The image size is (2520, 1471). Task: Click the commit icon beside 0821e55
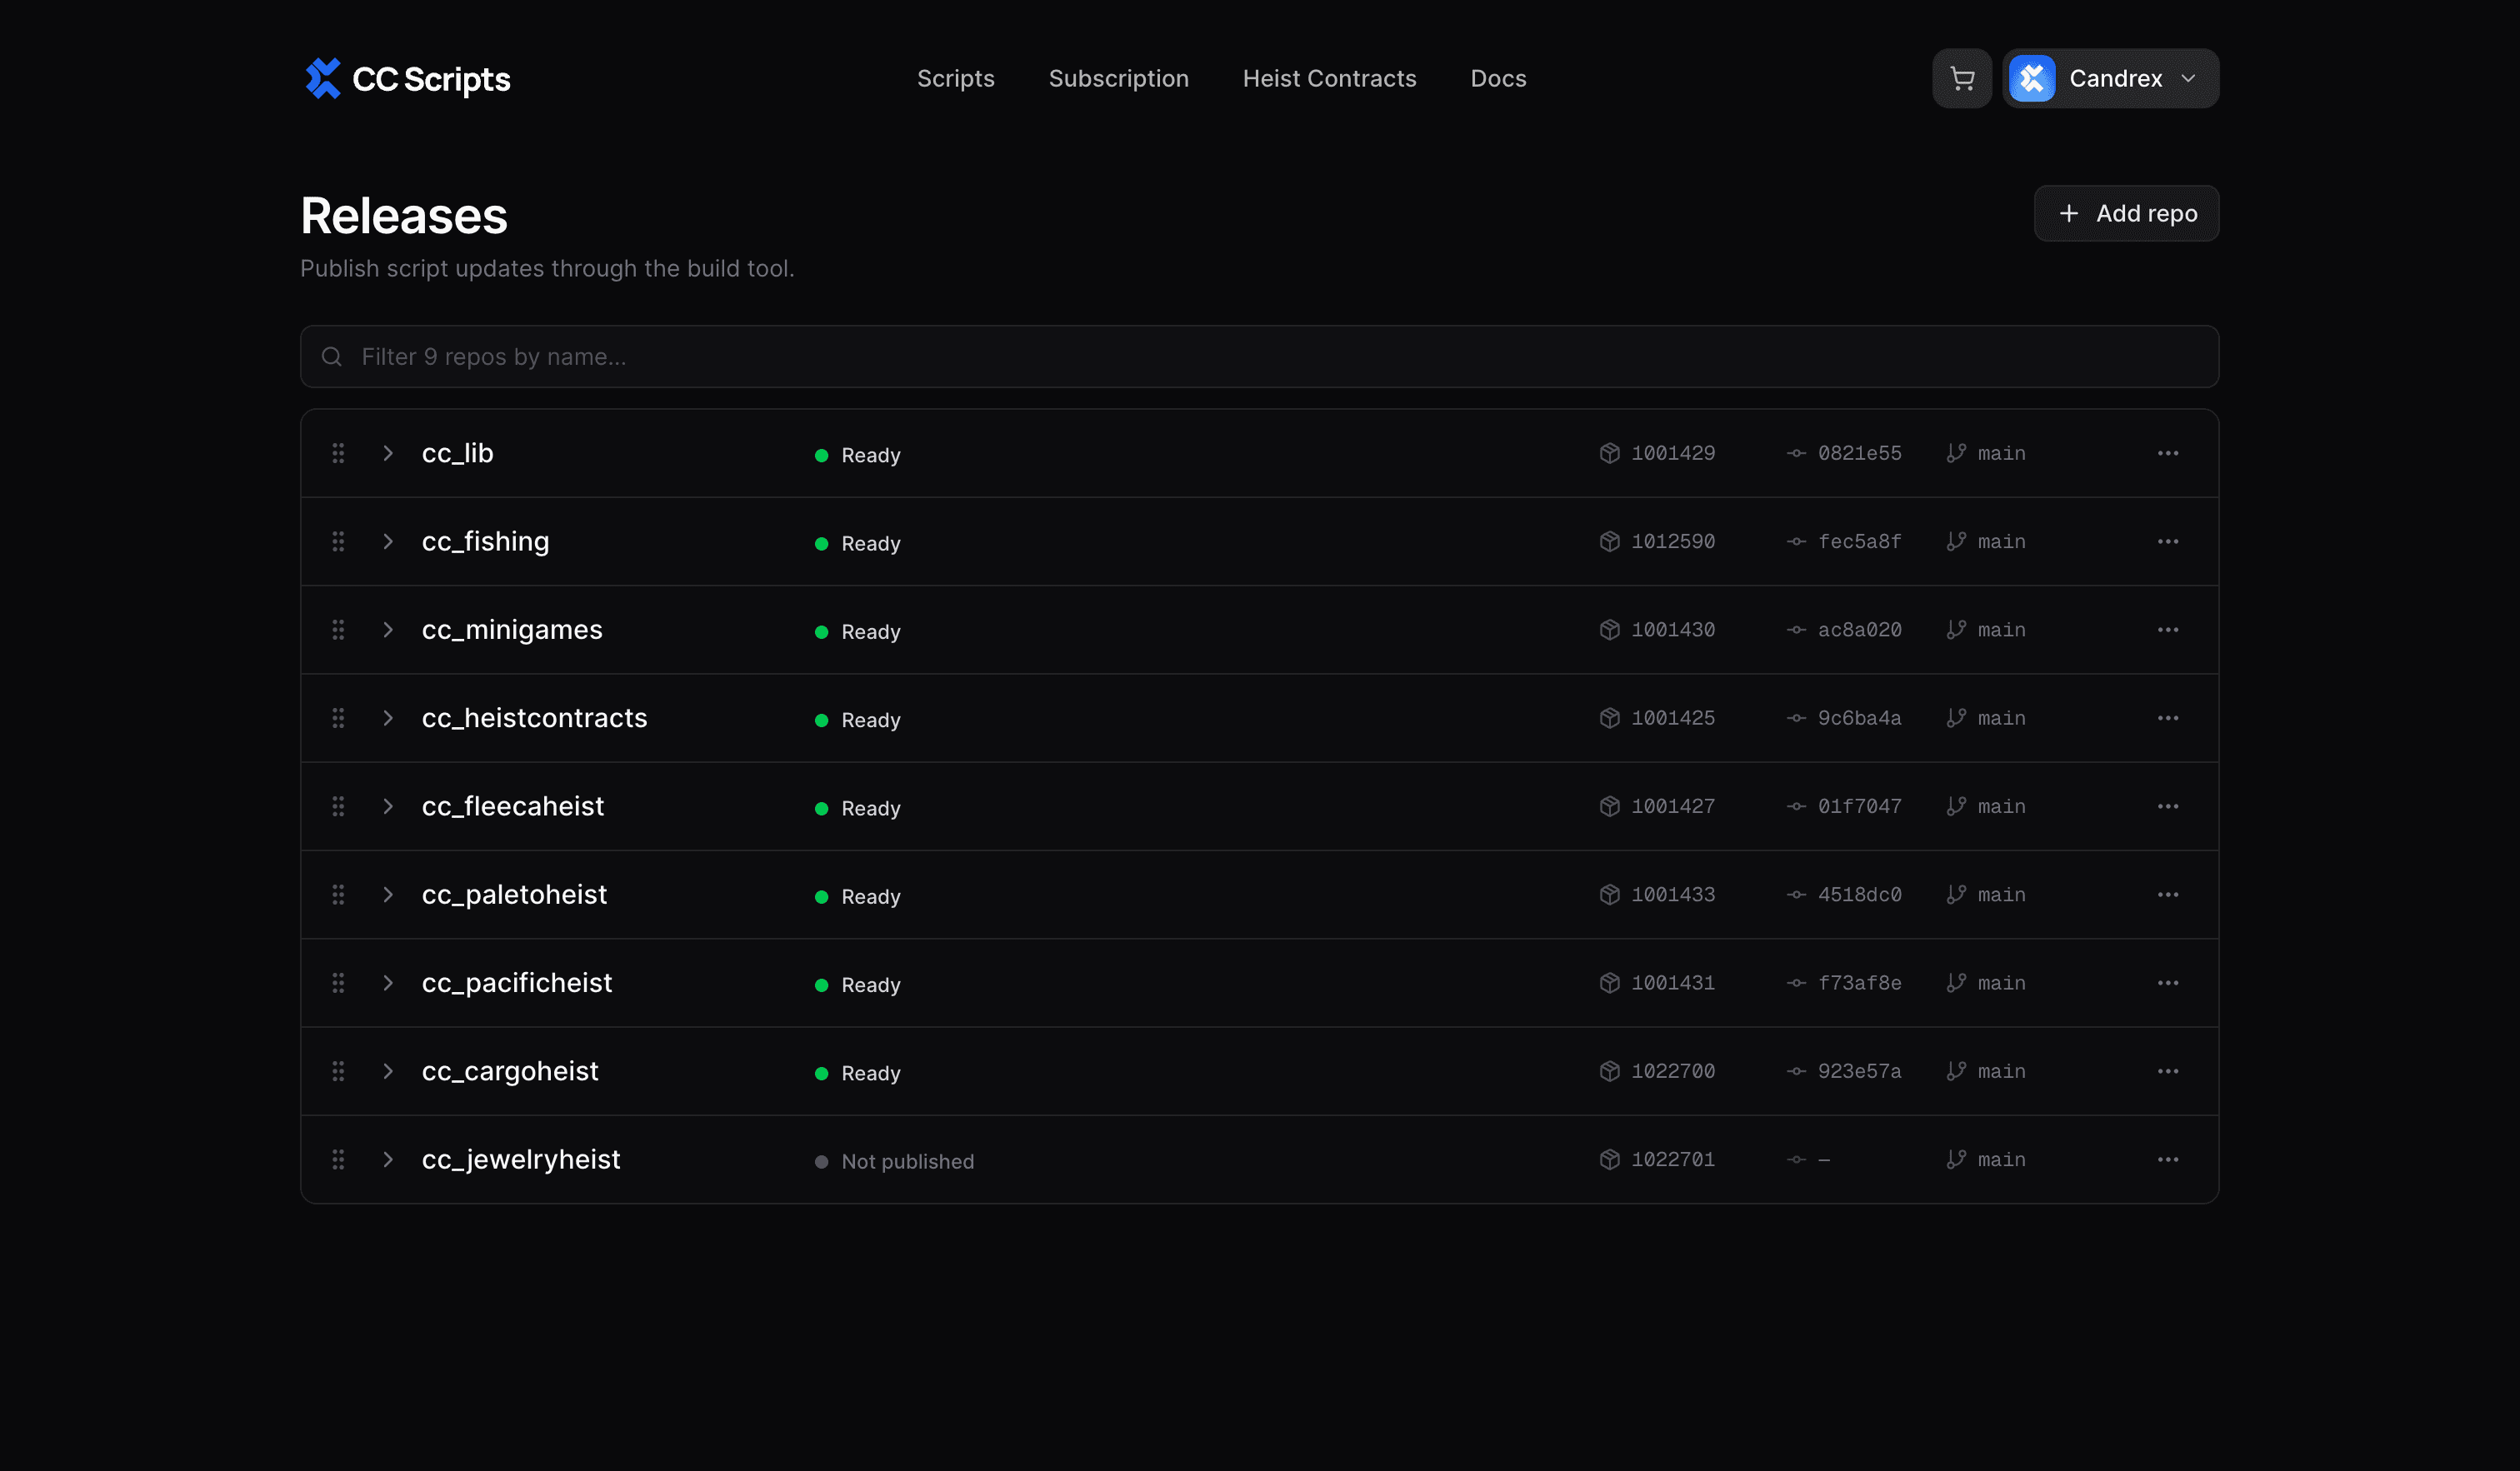pos(1796,452)
